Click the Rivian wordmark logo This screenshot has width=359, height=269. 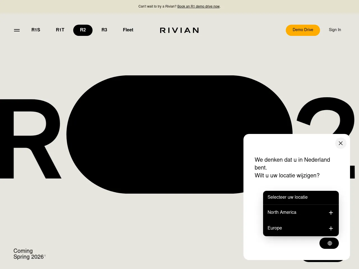[x=179, y=30]
